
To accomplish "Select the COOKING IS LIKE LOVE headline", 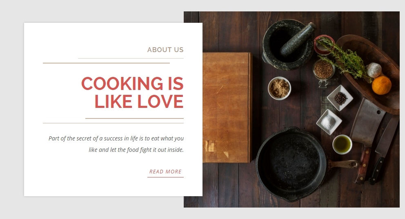I will click(x=132, y=92).
